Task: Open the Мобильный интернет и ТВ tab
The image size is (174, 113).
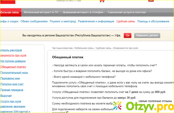Action: click(40, 12)
